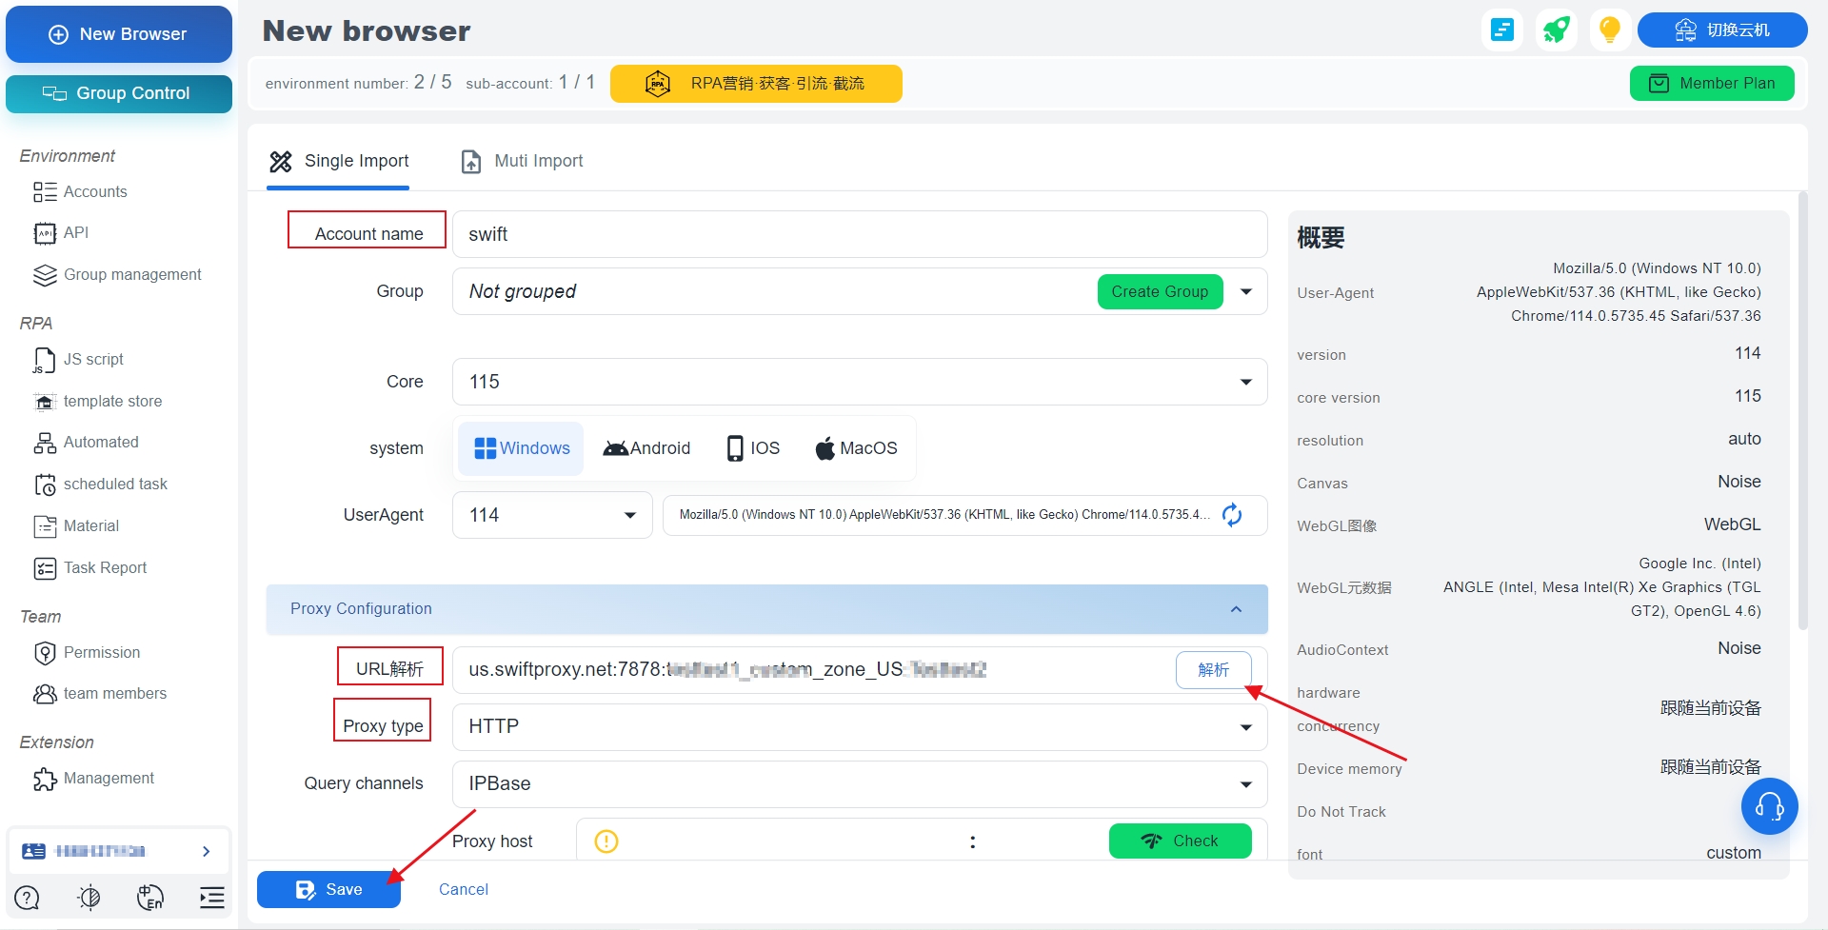Toggle the theme brightness icon
1828x930 pixels.
(89, 897)
